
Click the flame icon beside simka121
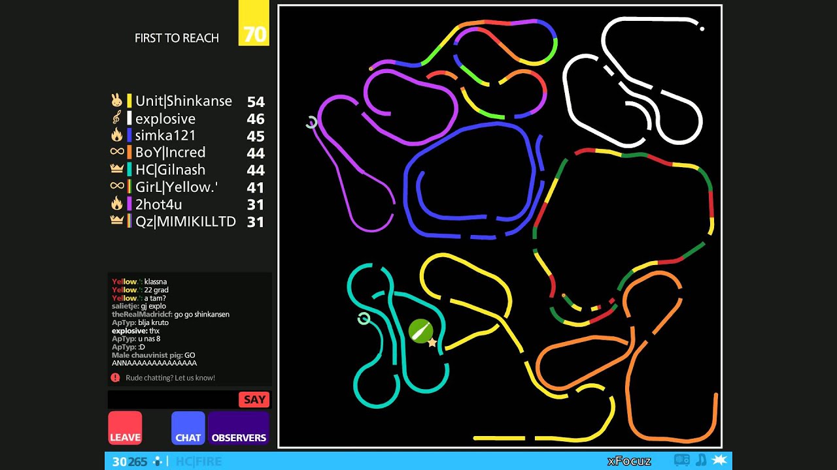pyautogui.click(x=116, y=135)
